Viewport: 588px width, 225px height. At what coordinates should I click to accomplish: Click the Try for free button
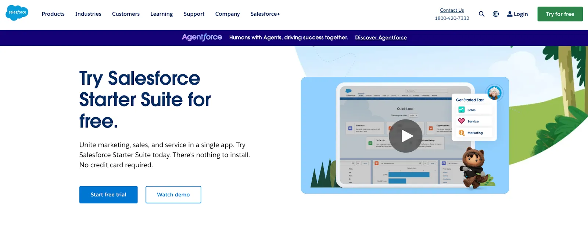[560, 14]
